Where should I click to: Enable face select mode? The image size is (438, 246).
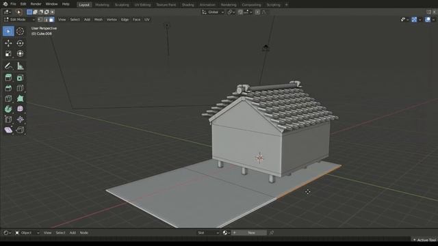pyautogui.click(x=52, y=20)
